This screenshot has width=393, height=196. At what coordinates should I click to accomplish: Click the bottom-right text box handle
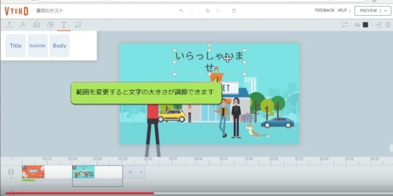(245, 74)
